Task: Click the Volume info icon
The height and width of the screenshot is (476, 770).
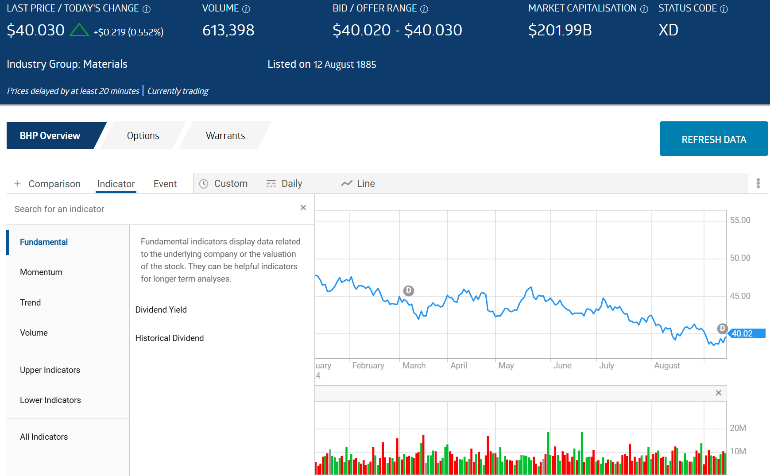Action: point(246,9)
